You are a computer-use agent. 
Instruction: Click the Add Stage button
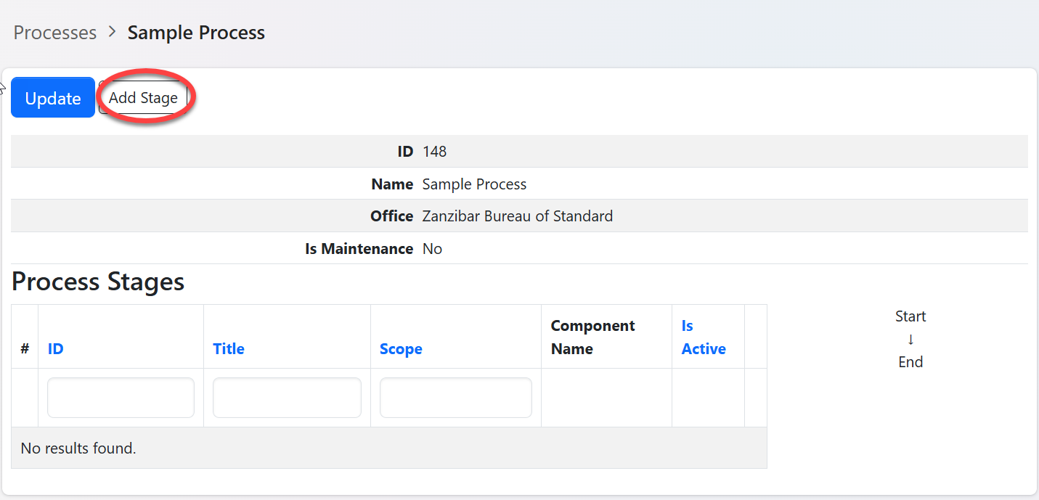143,98
